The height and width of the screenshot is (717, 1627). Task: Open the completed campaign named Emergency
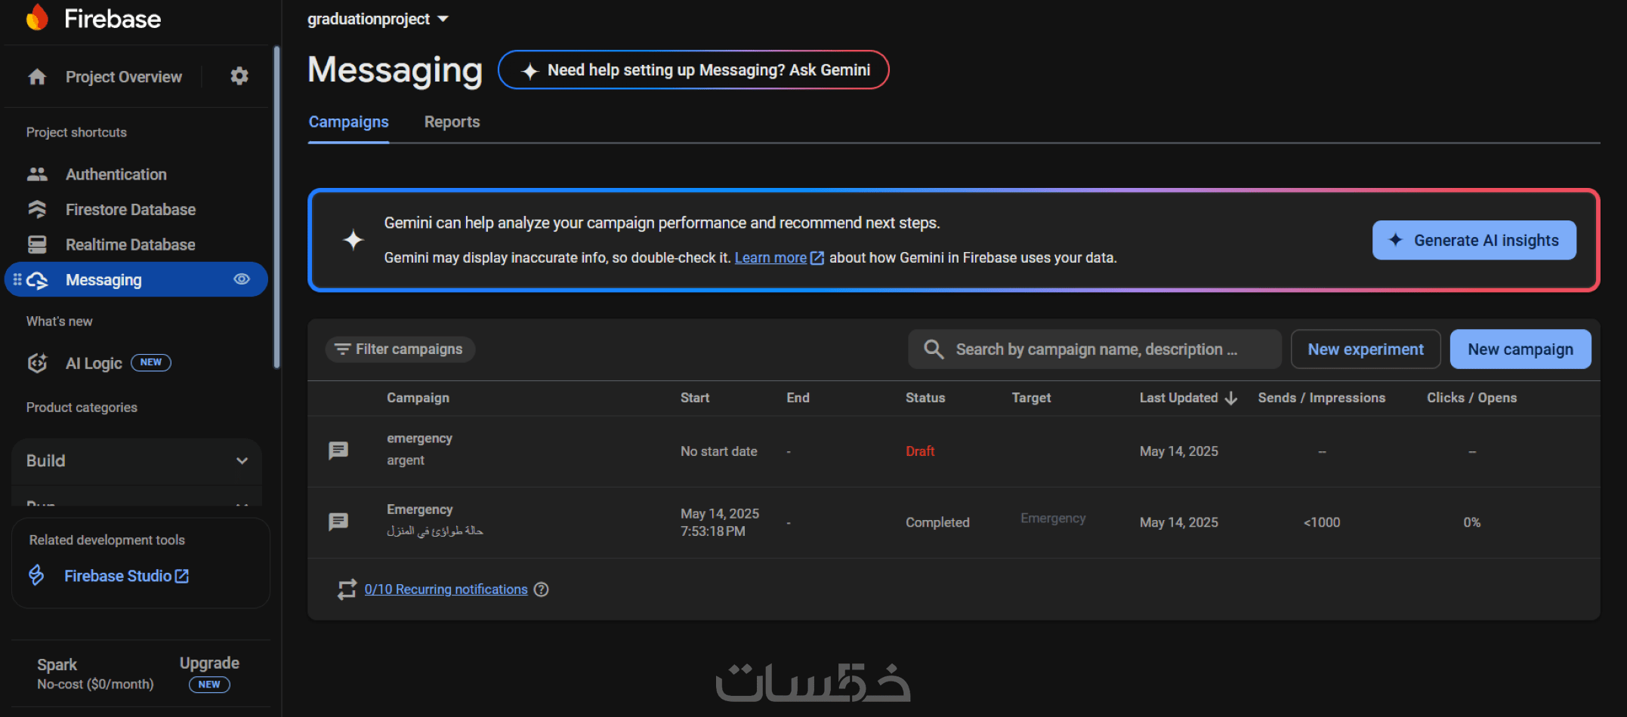419,509
